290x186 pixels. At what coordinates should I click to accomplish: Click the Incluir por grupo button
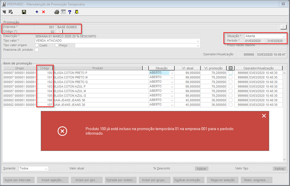[x=155, y=180]
